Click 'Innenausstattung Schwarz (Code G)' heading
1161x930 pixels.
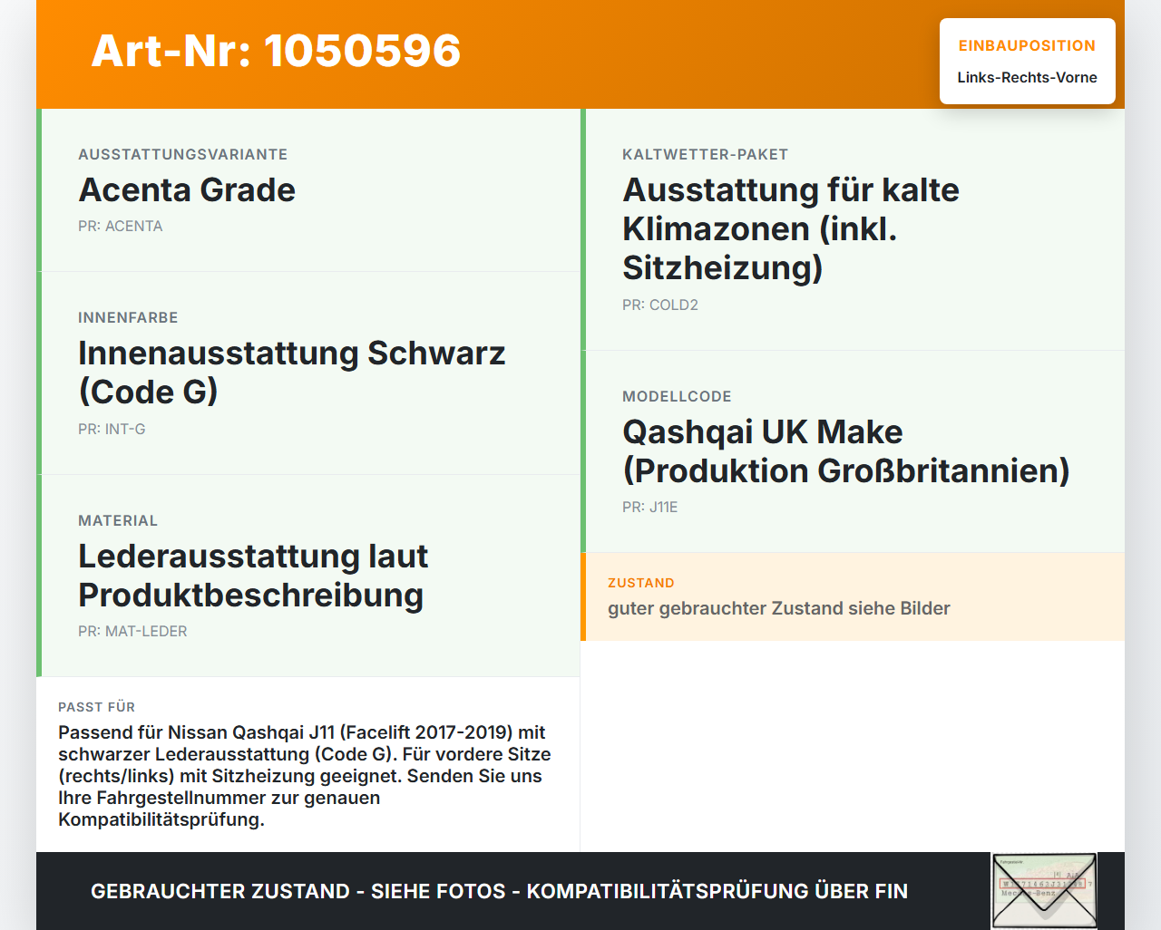(291, 373)
